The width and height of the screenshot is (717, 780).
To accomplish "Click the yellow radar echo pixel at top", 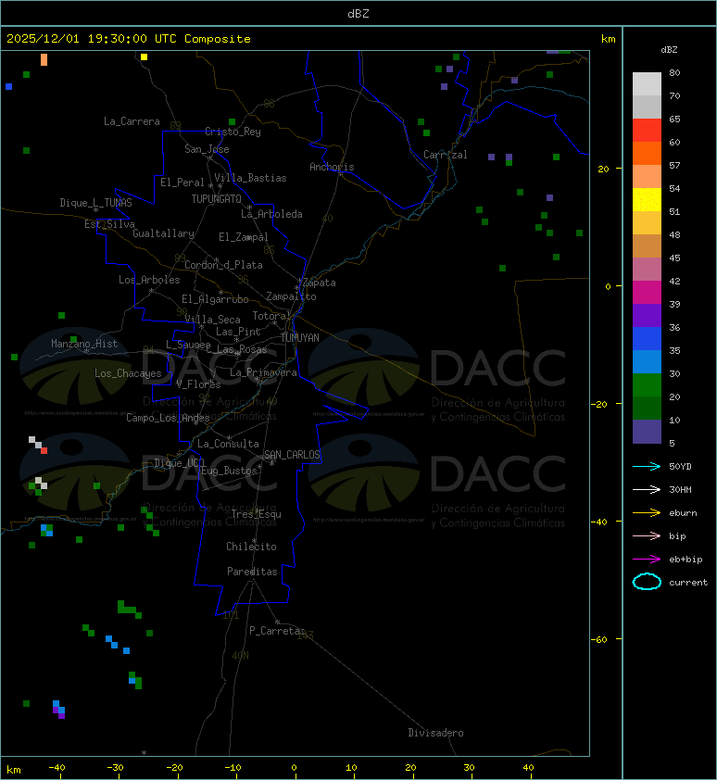I will tap(144, 57).
